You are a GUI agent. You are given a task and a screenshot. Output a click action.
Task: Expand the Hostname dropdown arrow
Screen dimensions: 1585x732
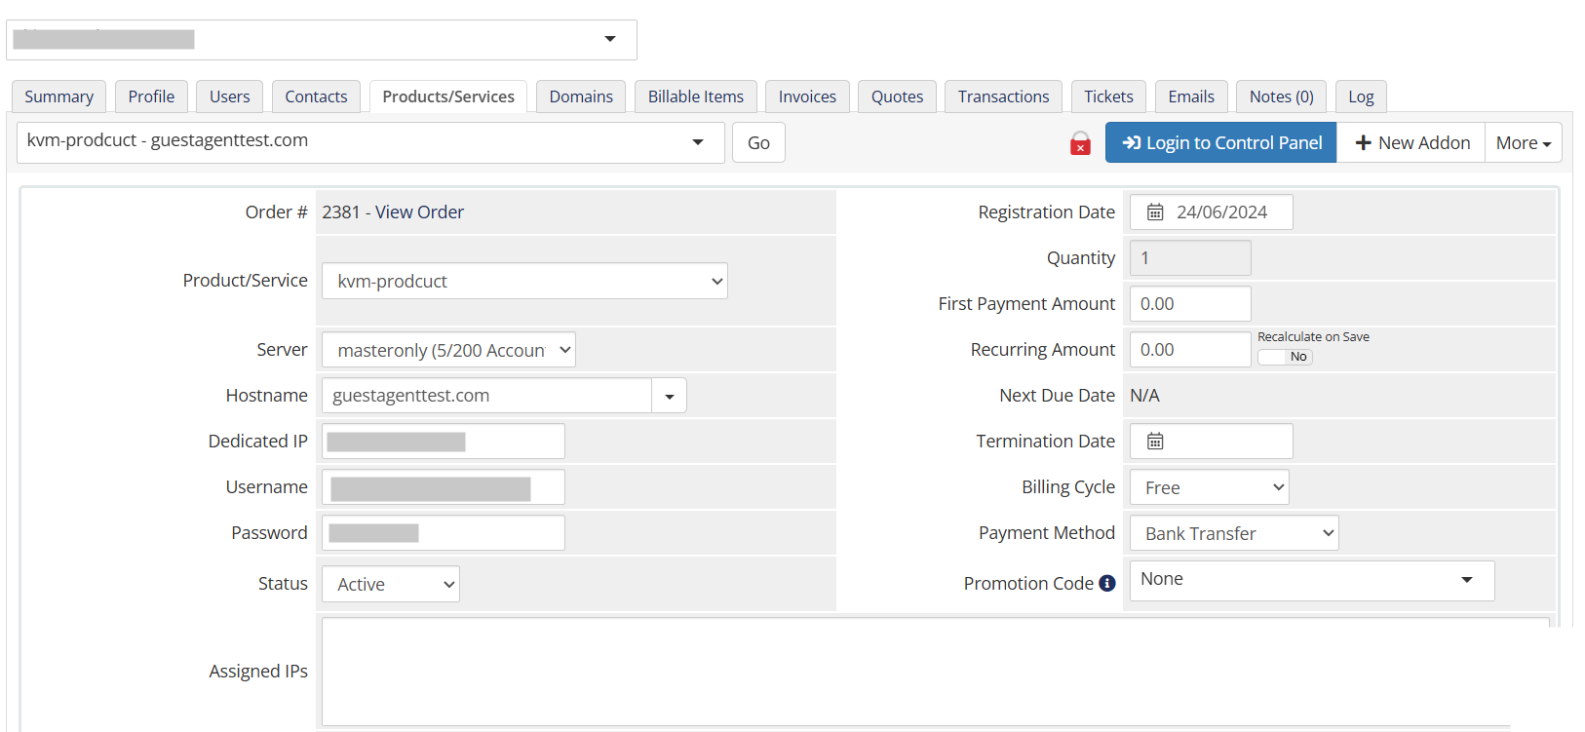click(x=670, y=396)
